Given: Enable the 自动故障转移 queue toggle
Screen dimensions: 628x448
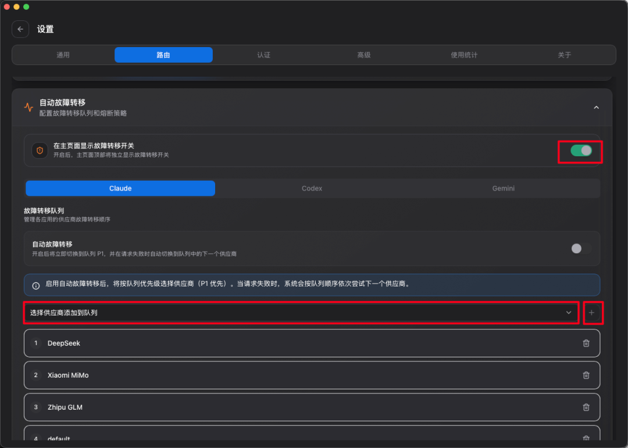Looking at the screenshot, I should 580,248.
